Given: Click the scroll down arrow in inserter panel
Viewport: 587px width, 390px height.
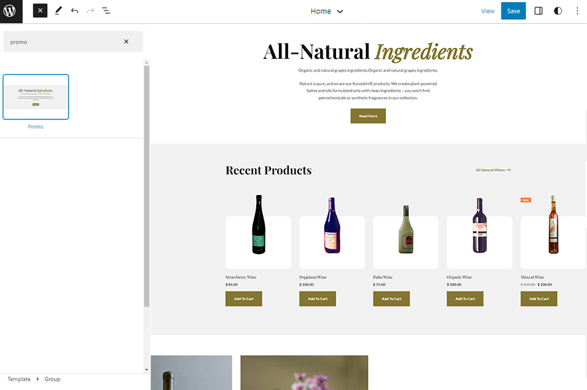Looking at the screenshot, I should click(146, 369).
